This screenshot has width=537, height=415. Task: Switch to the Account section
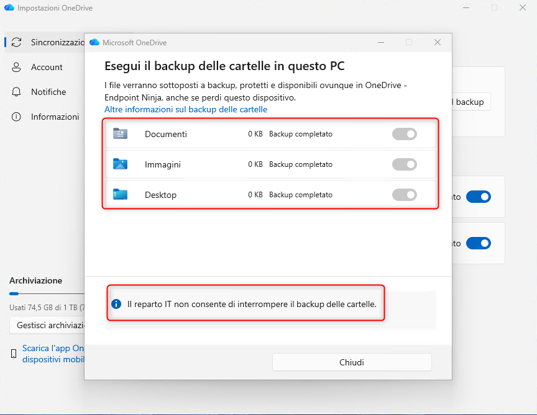[x=45, y=67]
